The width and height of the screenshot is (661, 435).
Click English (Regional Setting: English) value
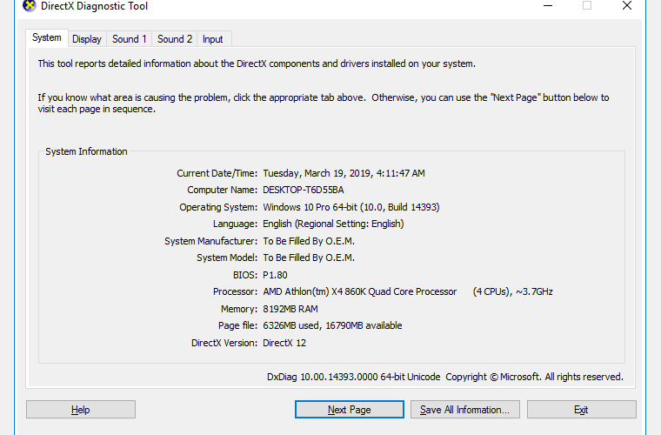point(333,224)
